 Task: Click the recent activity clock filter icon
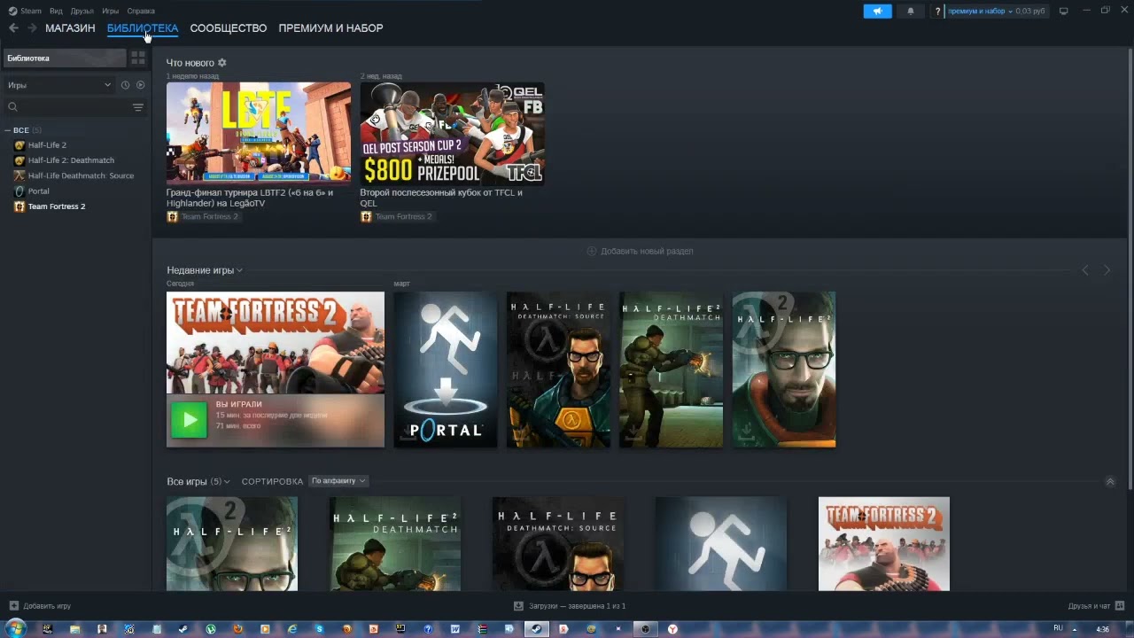point(125,85)
